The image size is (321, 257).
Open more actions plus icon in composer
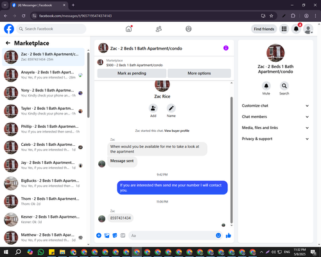(x=99, y=236)
